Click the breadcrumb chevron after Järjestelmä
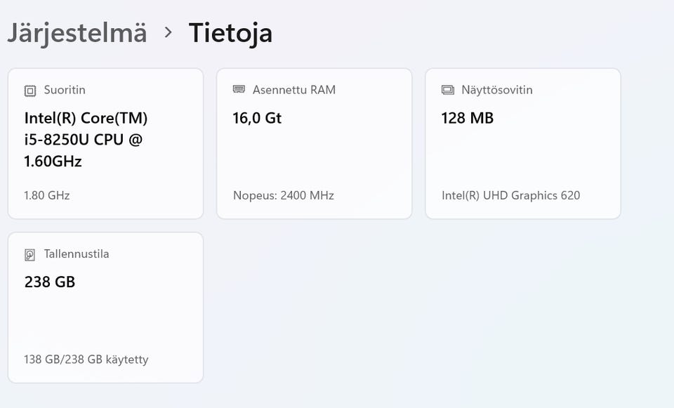Viewport: 674px width, 408px height. 168,33
